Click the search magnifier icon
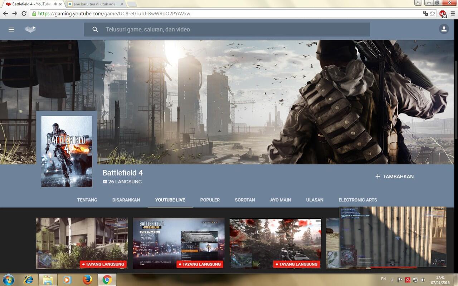The height and width of the screenshot is (286, 458). [95, 30]
